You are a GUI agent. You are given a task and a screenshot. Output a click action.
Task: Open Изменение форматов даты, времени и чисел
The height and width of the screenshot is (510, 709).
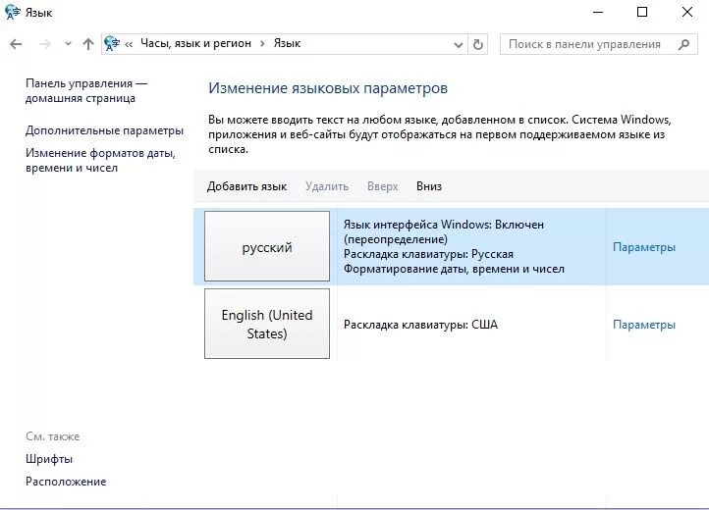[100, 161]
